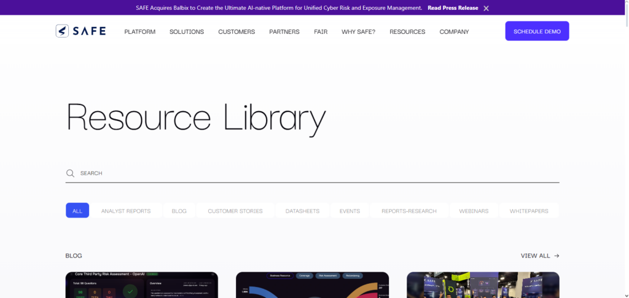This screenshot has width=629, height=298.
Task: Go to the FAIR page
Action: [321, 32]
